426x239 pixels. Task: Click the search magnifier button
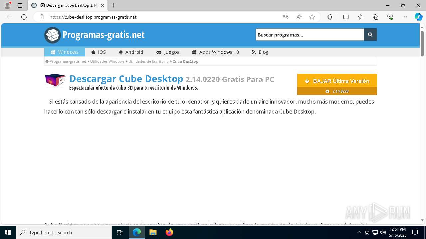click(370, 35)
